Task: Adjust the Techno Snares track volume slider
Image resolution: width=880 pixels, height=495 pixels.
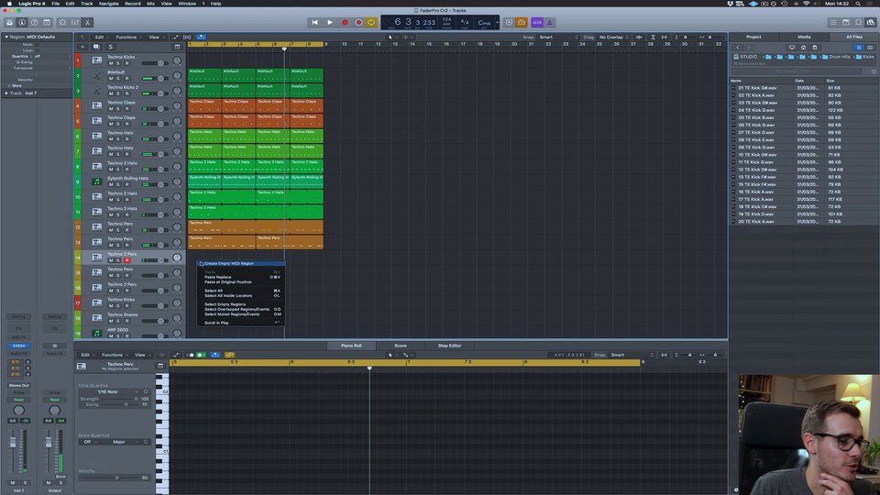Action: (x=154, y=321)
